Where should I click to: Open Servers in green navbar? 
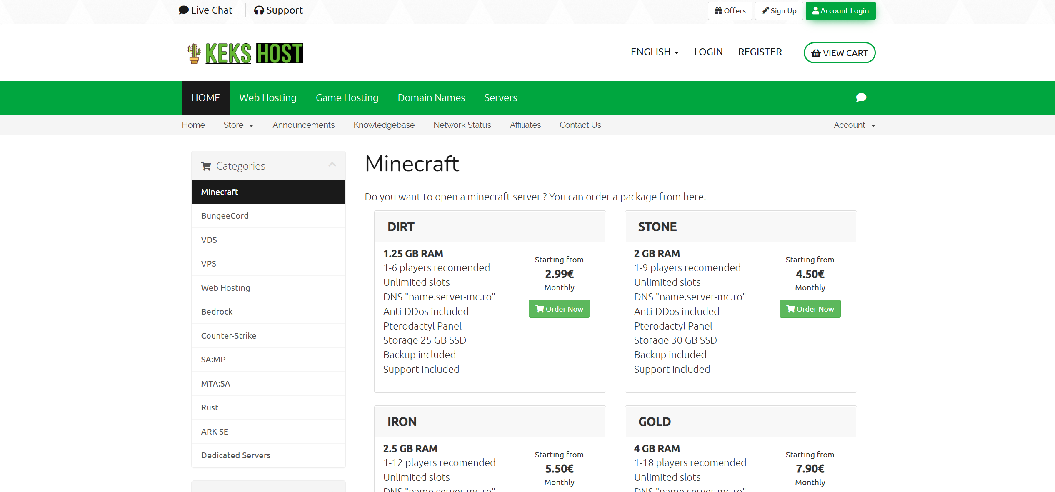click(500, 98)
